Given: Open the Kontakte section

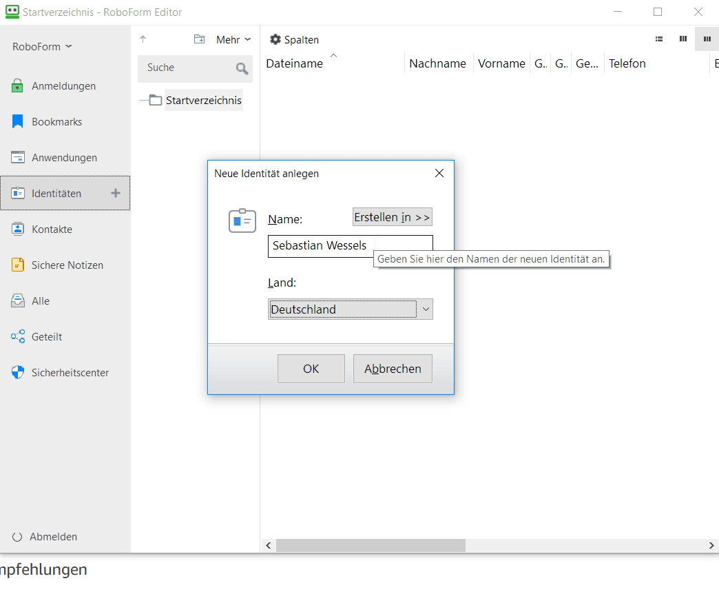Looking at the screenshot, I should 65,229.
